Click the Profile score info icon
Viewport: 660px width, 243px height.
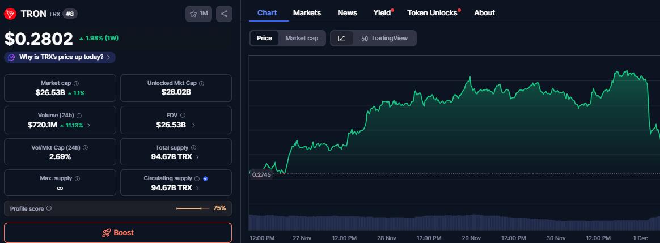click(49, 208)
